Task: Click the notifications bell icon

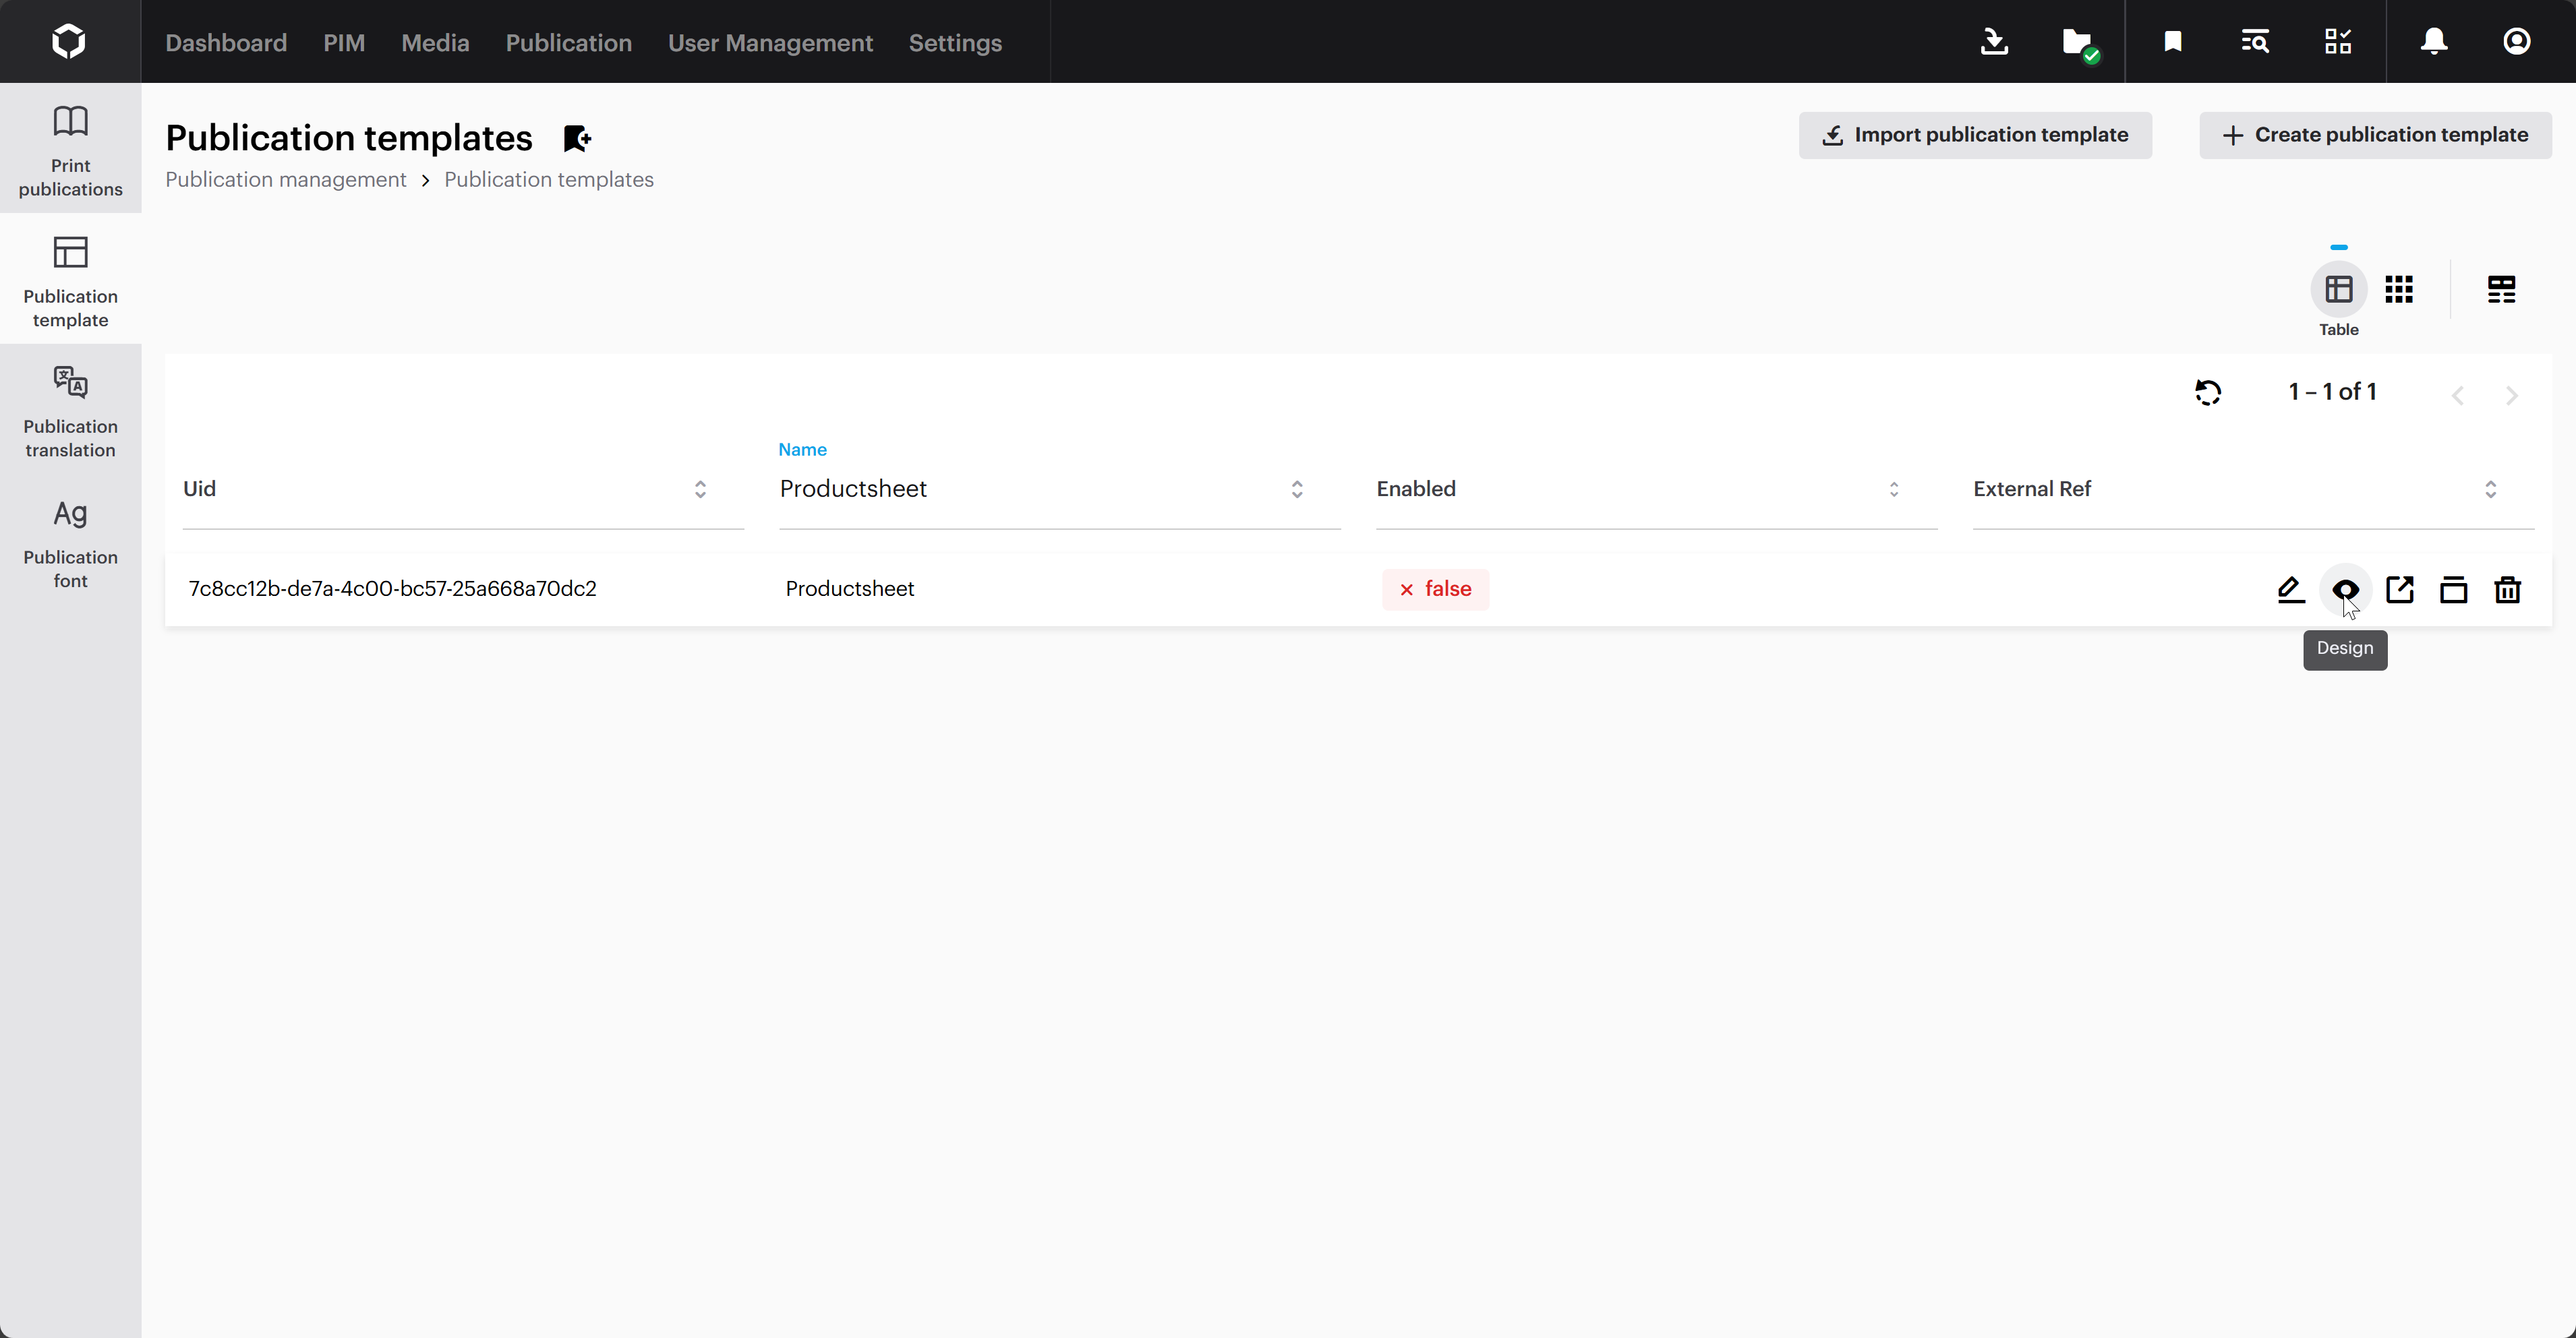Action: pos(2432,41)
